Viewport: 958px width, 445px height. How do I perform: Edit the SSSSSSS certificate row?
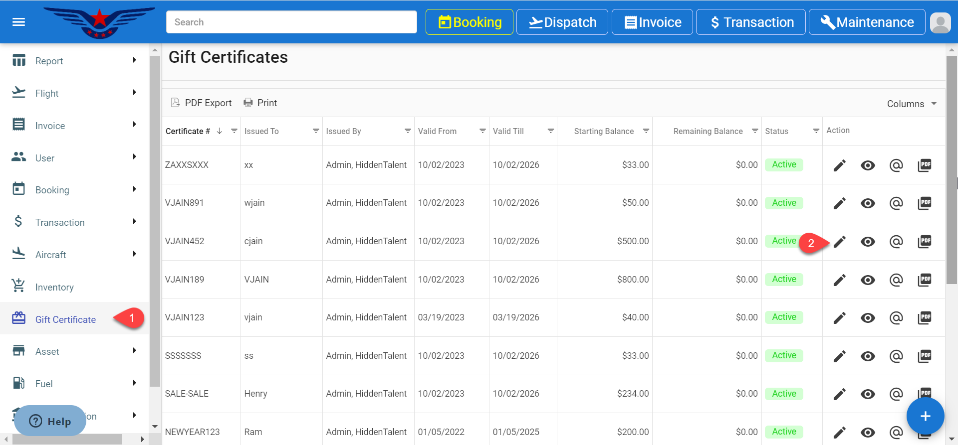(840, 356)
